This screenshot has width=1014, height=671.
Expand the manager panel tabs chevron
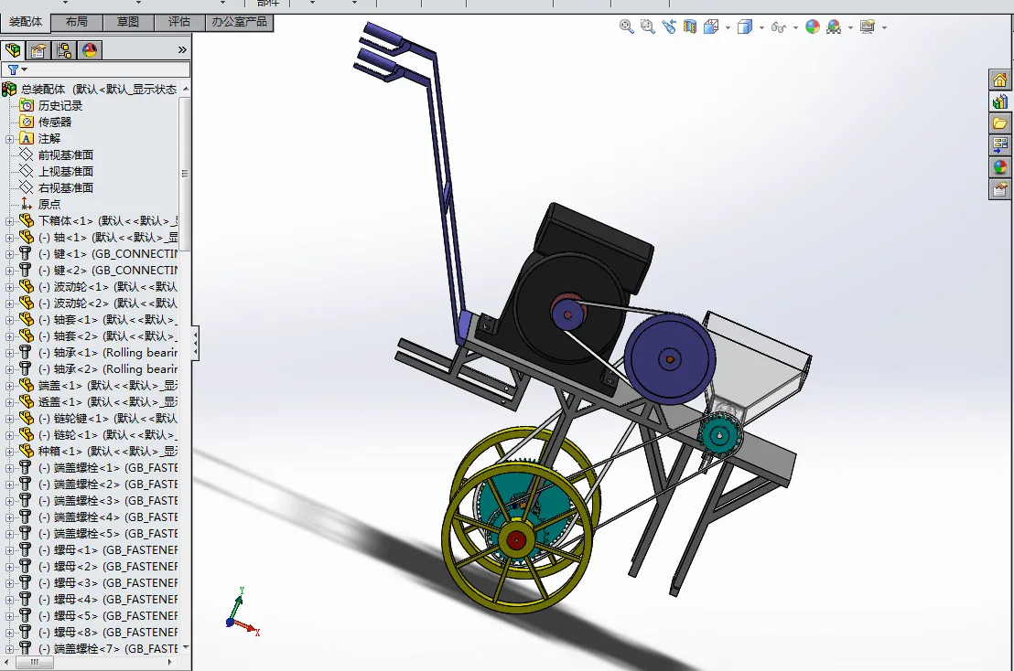182,49
